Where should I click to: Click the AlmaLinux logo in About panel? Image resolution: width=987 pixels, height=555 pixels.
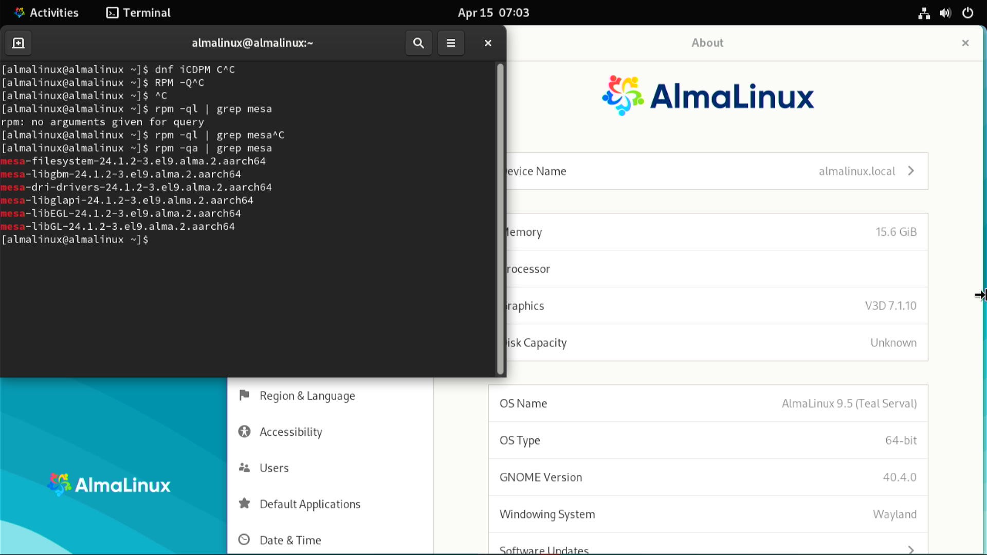[708, 96]
